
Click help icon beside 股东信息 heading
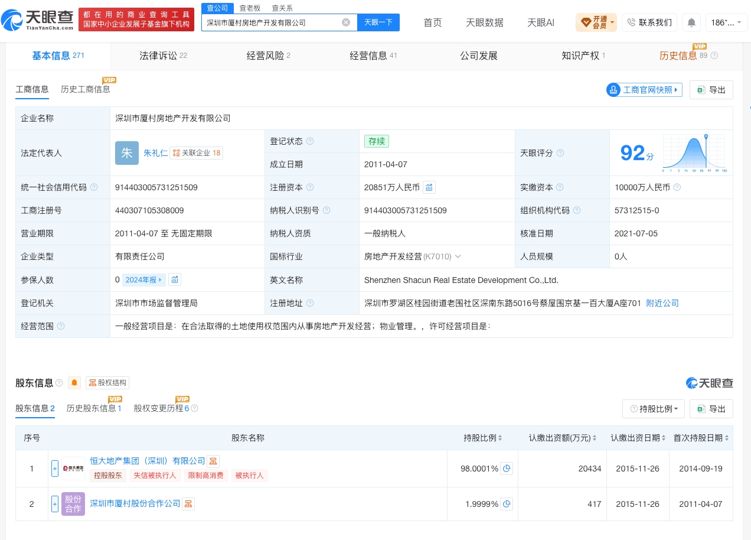[x=59, y=383]
